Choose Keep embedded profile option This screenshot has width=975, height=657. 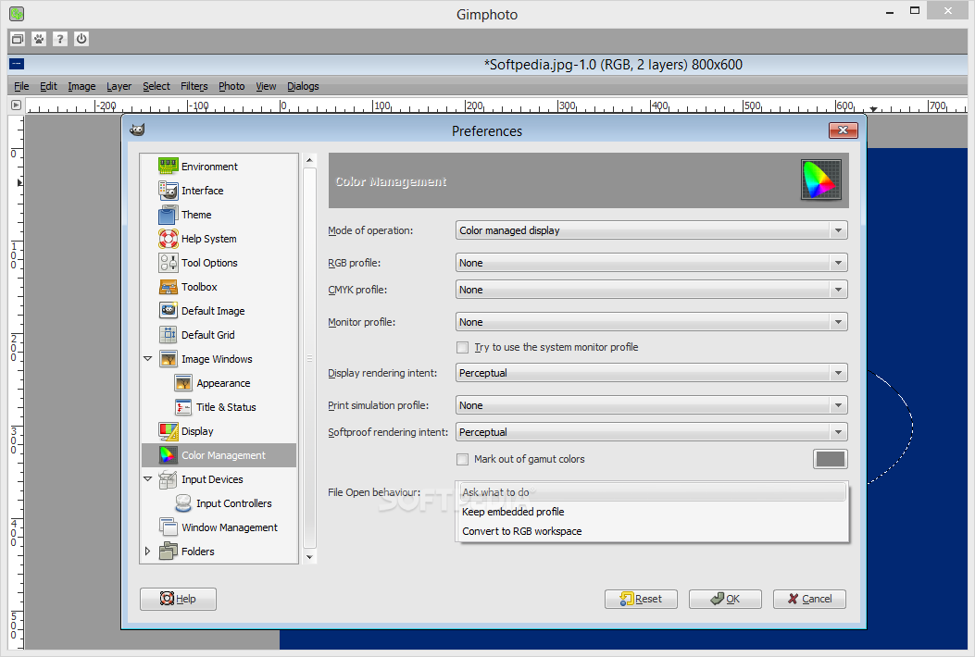652,512
